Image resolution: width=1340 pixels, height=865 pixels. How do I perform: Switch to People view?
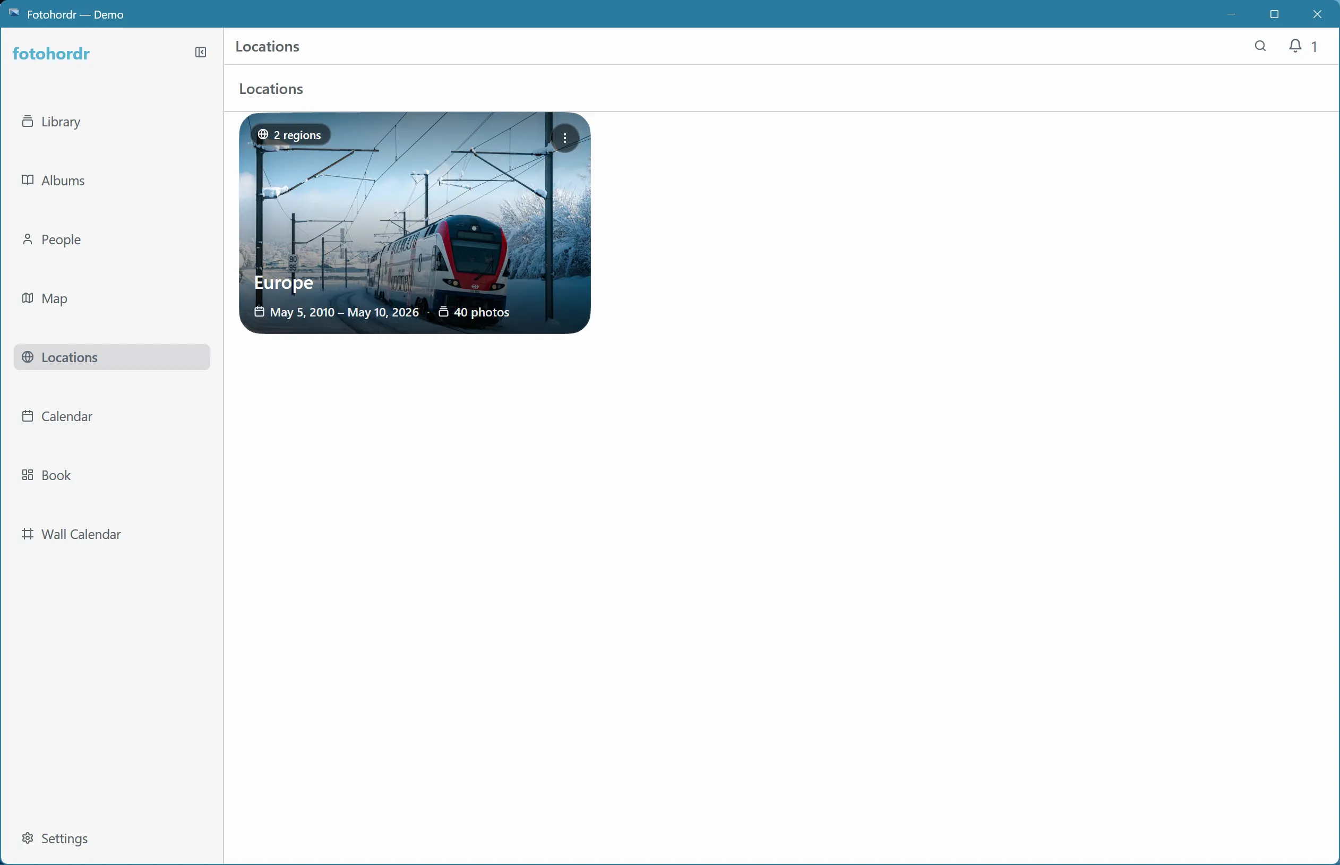(112, 239)
